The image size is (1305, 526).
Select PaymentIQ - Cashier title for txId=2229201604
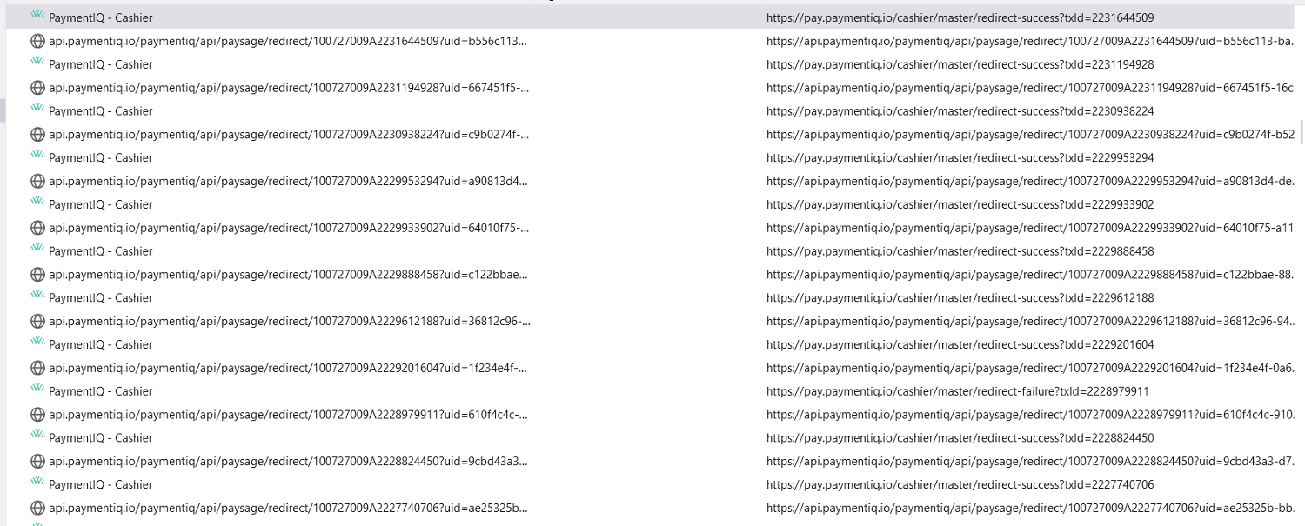pos(101,344)
